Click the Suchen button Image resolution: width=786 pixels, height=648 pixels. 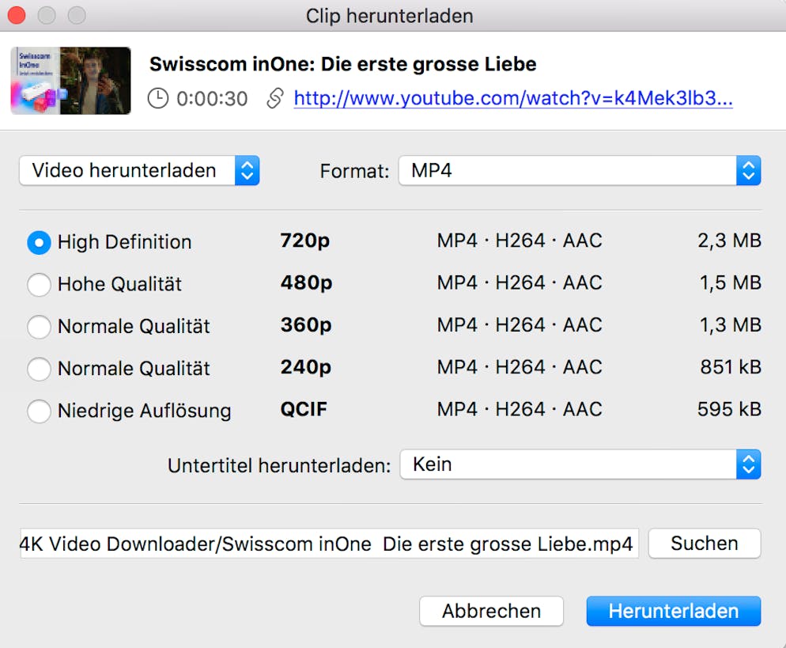705,544
